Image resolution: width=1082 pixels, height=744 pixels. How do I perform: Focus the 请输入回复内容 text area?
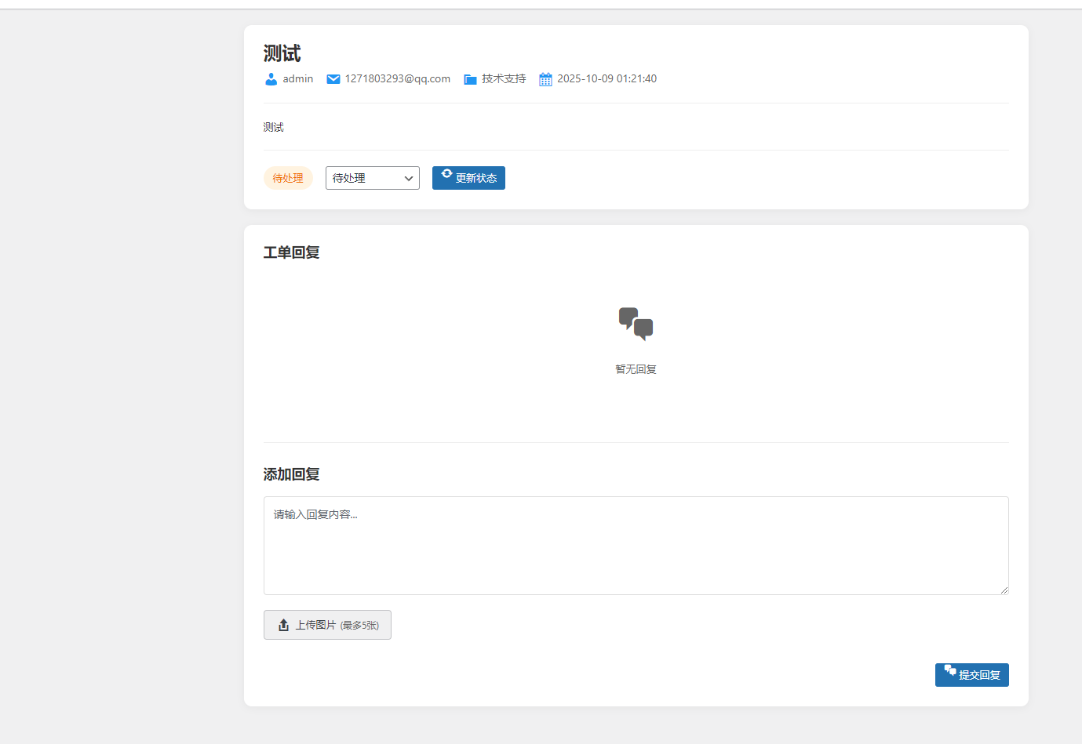tap(636, 545)
